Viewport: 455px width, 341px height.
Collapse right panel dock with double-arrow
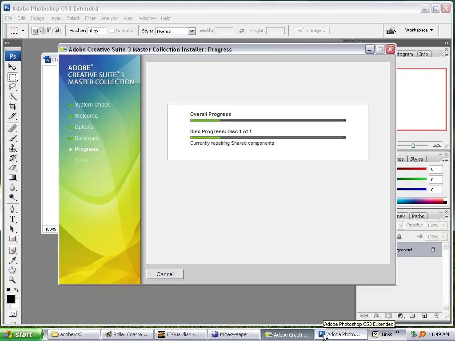tap(446, 43)
